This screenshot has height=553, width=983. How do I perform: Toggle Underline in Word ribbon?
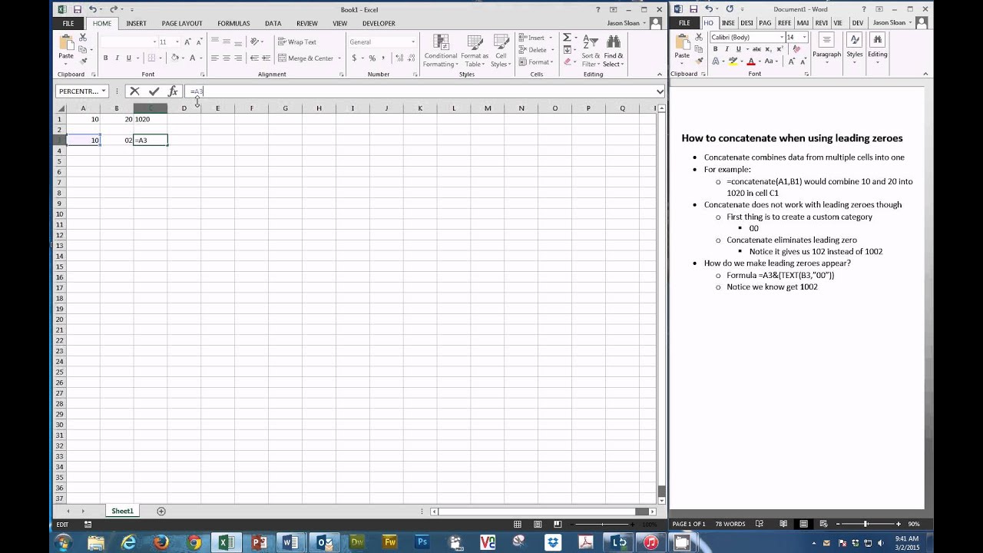pos(739,49)
